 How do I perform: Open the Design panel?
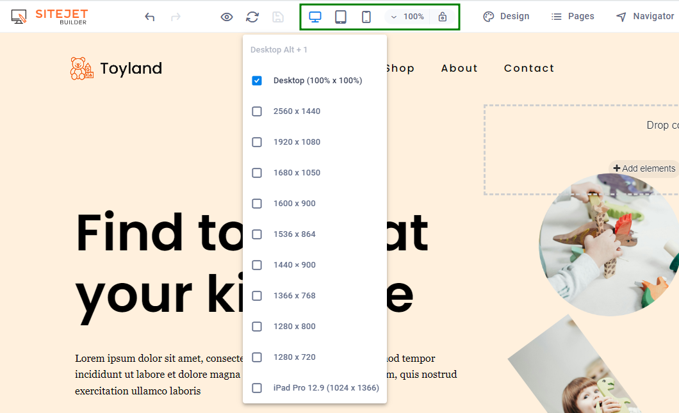coord(506,17)
